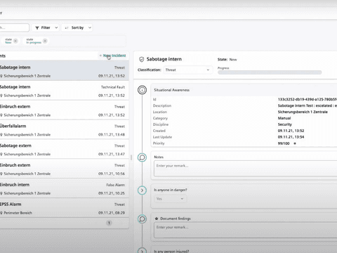Click the Category value Manual
Image resolution: width=337 pixels, height=253 pixels.
click(x=284, y=118)
